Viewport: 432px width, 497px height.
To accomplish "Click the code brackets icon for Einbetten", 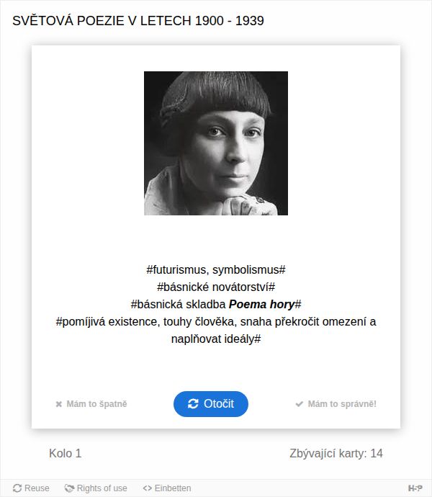I will coord(148,488).
